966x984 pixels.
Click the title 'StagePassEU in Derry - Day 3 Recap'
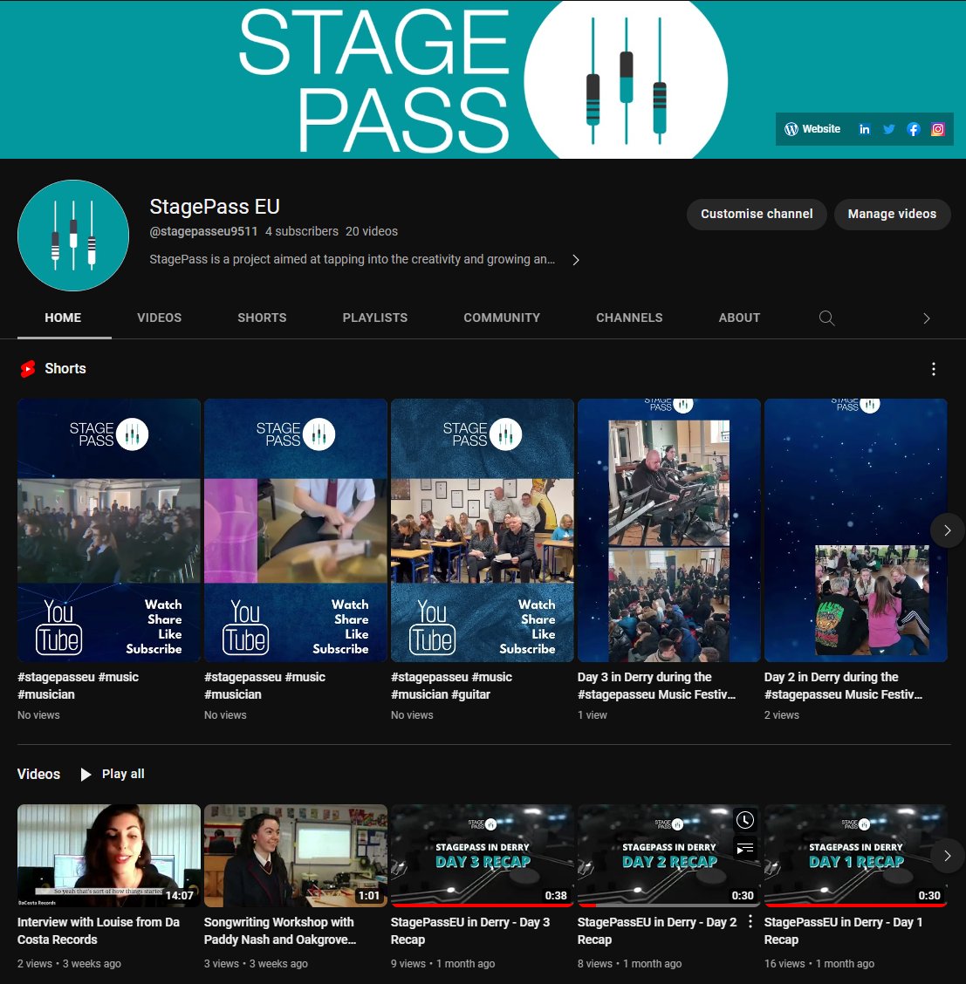click(x=470, y=931)
